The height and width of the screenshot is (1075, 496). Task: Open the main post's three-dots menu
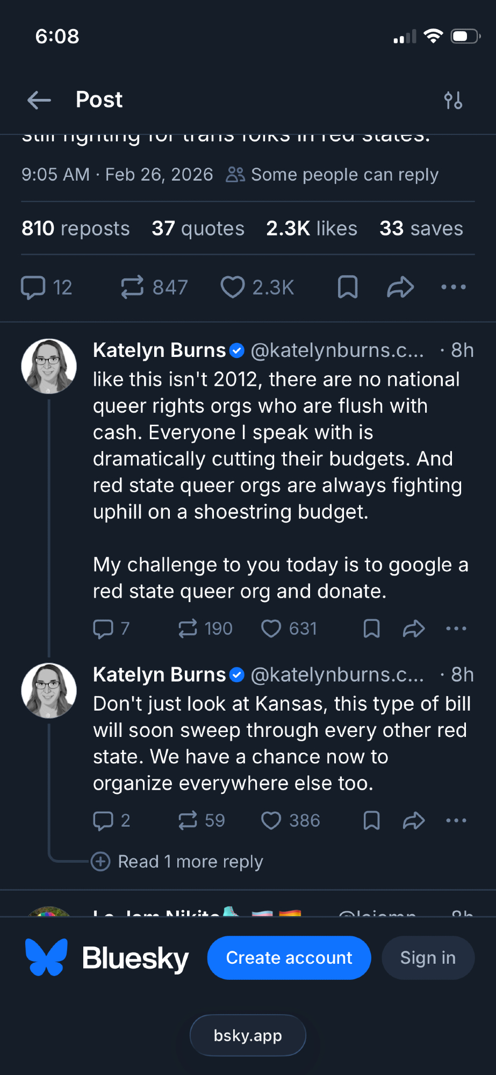point(453,287)
